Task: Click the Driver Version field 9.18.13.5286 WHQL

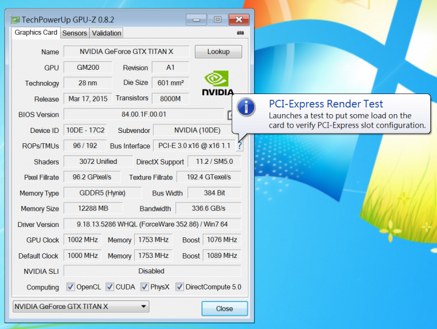Action: point(152,224)
